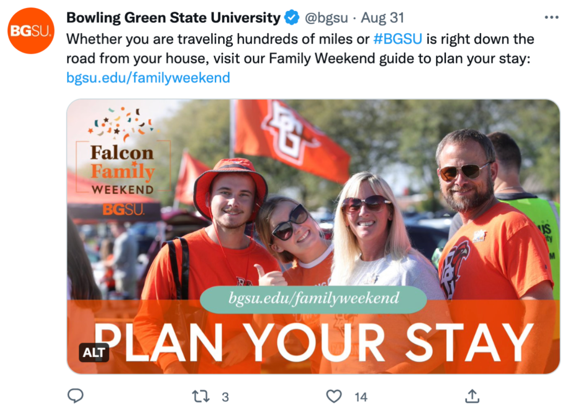Screen dimensions: 571x411
Task: Click the @bgsu handle
Action: click(326, 18)
